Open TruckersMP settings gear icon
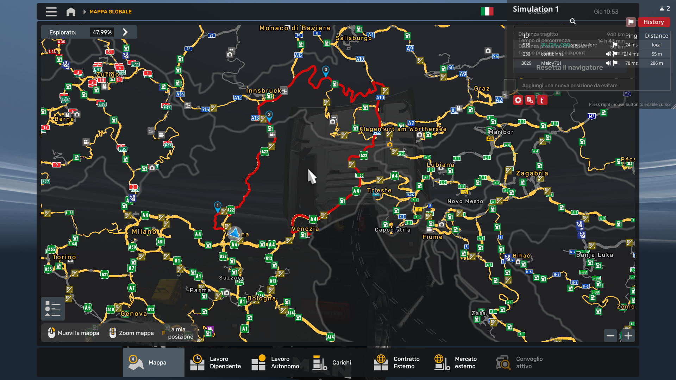 click(x=518, y=100)
